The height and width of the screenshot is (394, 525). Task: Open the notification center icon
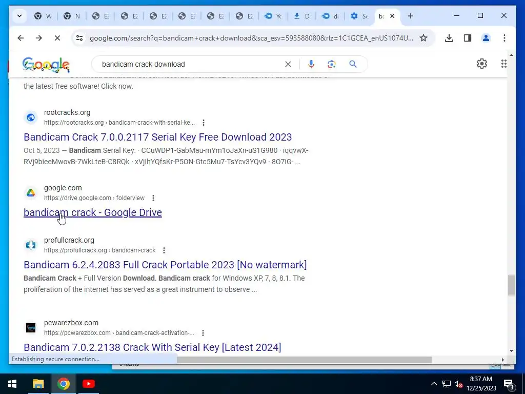[509, 384]
